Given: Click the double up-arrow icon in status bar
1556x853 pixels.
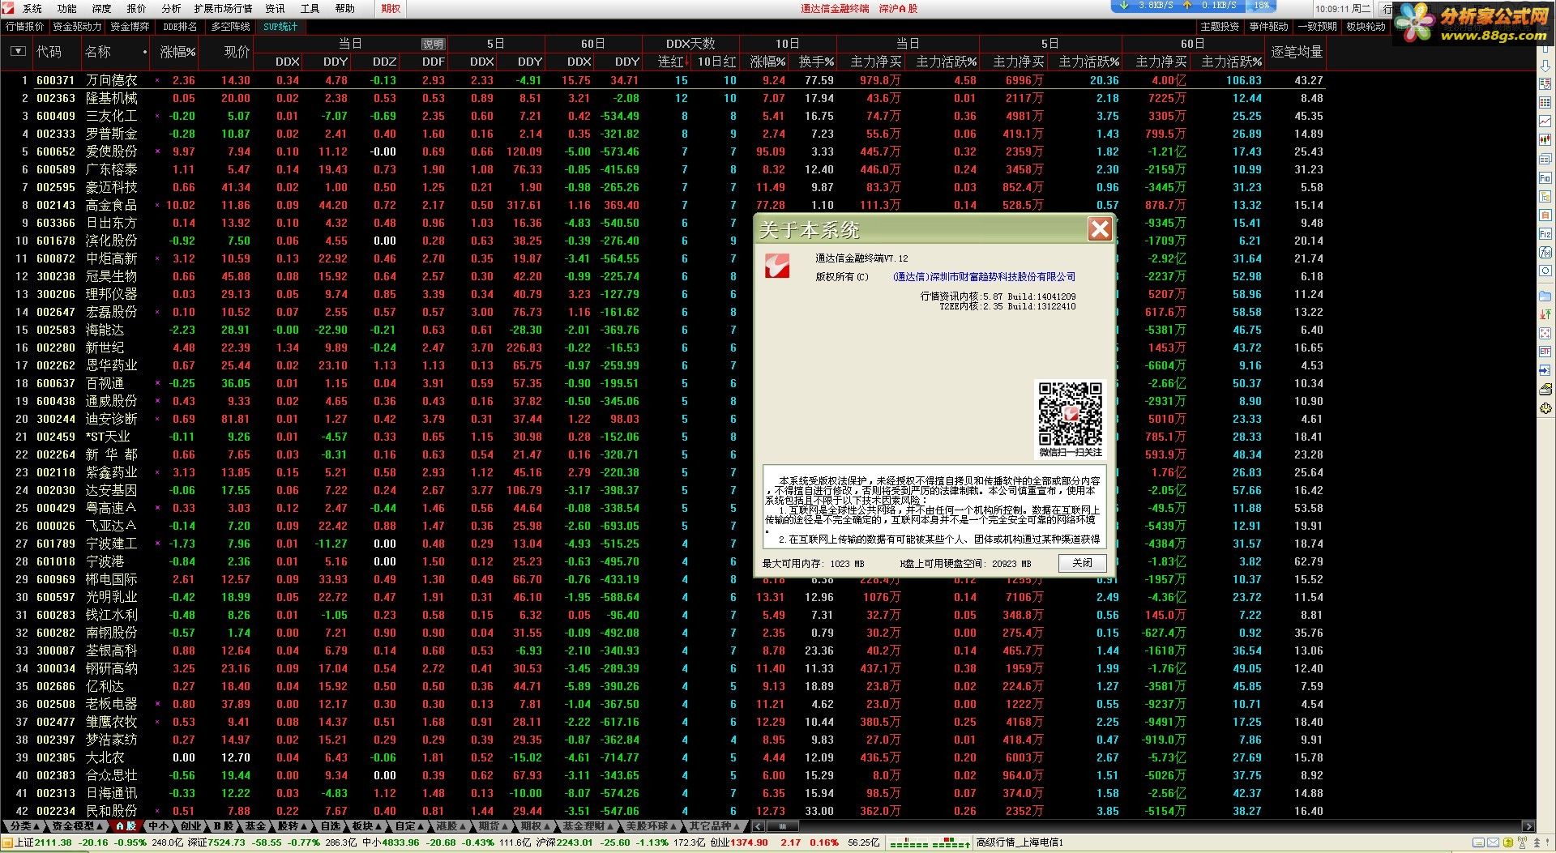Looking at the screenshot, I should point(1537,842).
